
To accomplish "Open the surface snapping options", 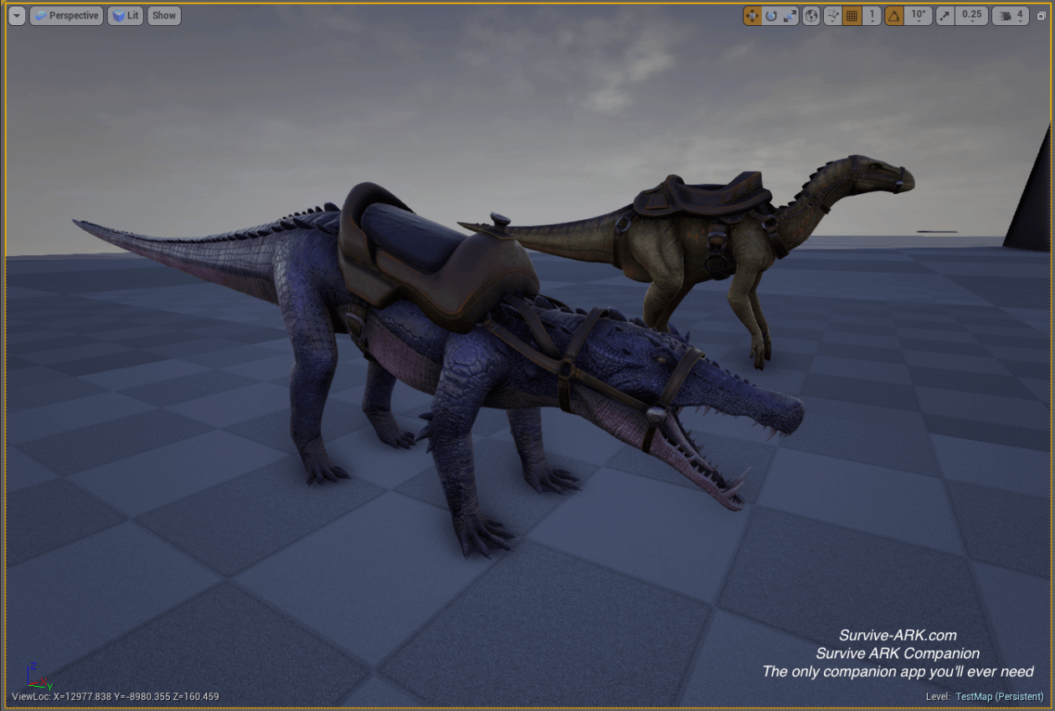I will (833, 15).
